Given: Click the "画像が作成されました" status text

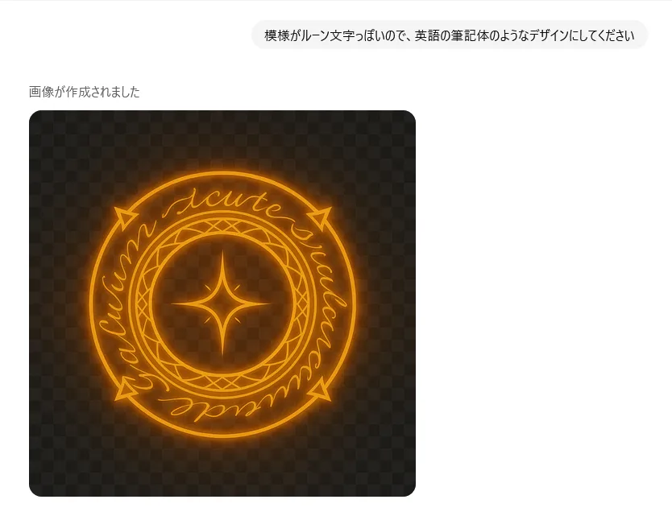Looking at the screenshot, I should [85, 92].
